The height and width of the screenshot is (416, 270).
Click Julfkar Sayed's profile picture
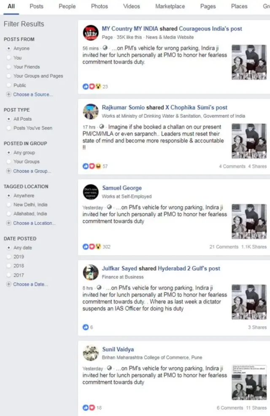91,272
